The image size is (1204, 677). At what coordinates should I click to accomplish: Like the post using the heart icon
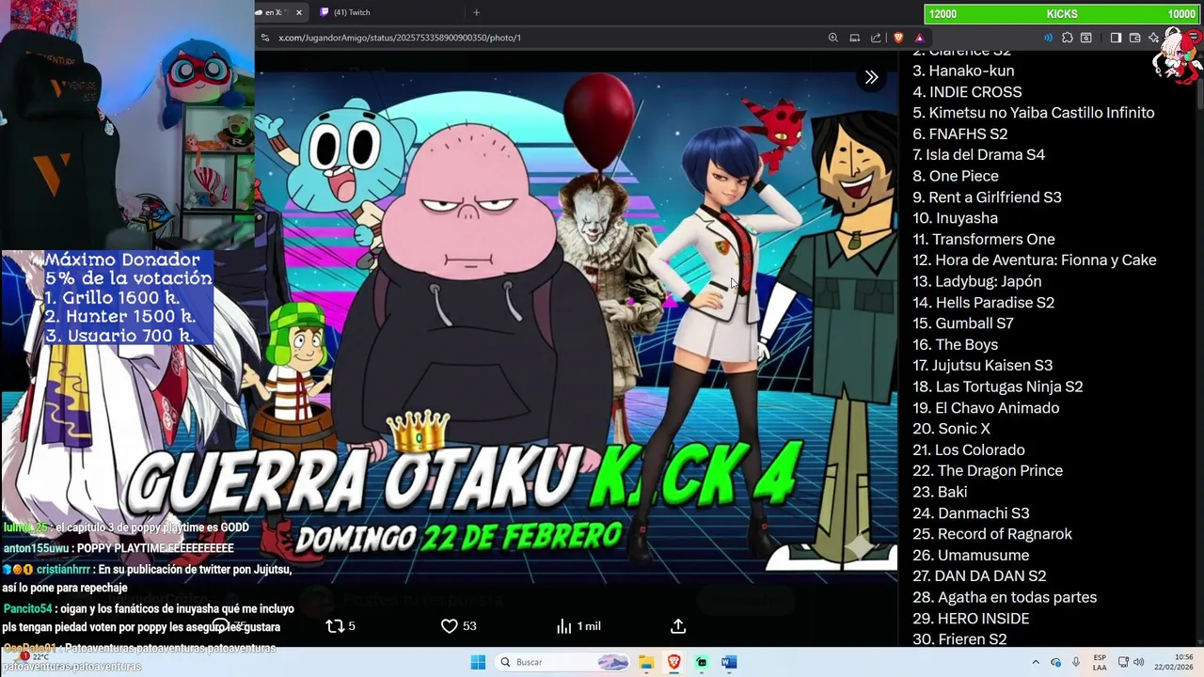(x=449, y=626)
